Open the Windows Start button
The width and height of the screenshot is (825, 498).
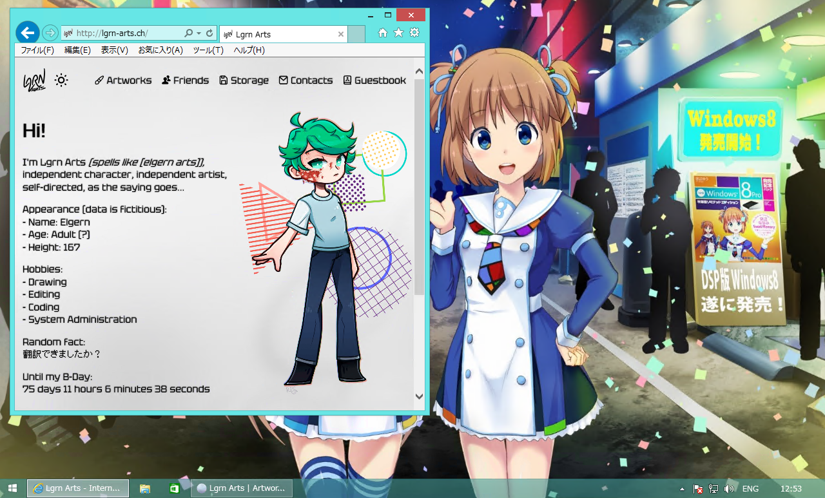tap(12, 488)
